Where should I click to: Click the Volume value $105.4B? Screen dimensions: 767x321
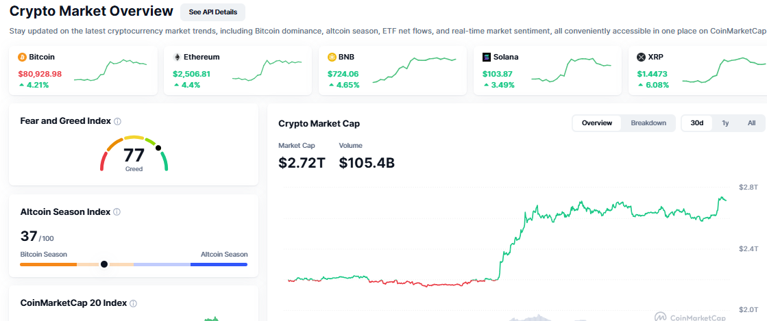click(367, 163)
